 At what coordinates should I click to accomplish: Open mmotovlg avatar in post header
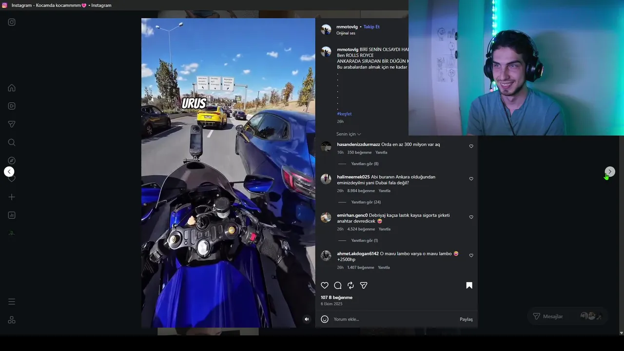326,29
